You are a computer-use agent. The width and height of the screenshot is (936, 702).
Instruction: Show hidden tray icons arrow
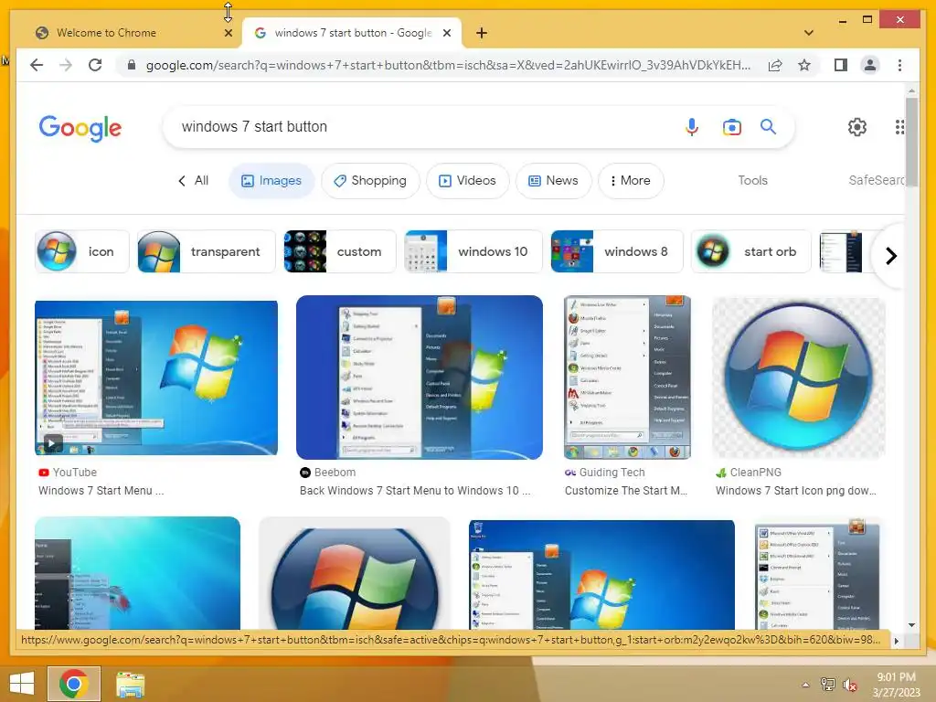click(805, 685)
